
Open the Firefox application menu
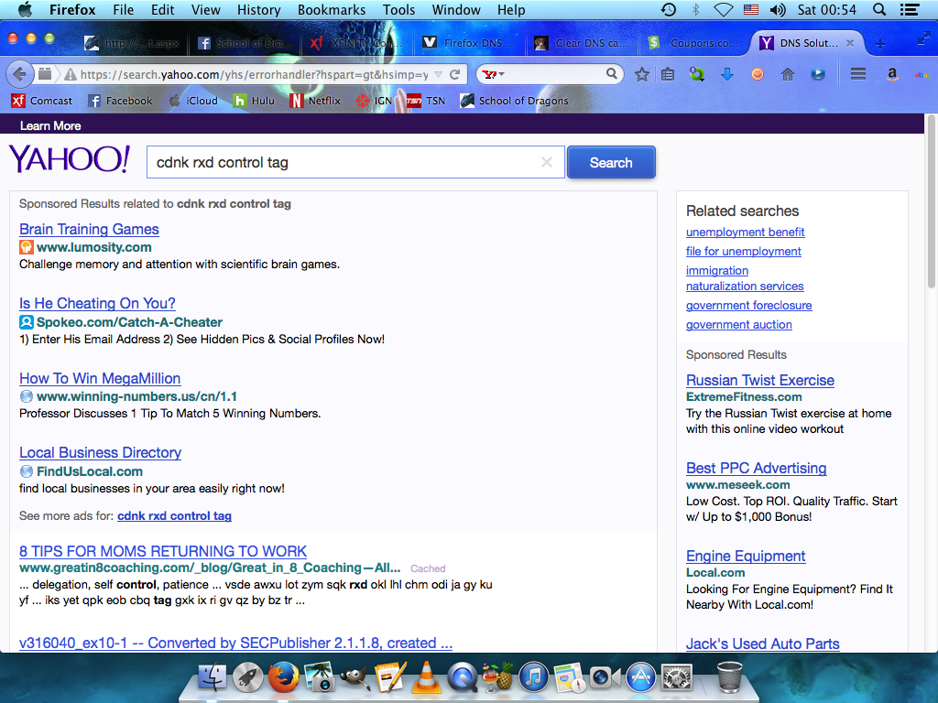pos(72,9)
